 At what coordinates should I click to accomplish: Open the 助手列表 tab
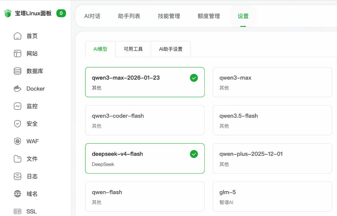tap(129, 16)
